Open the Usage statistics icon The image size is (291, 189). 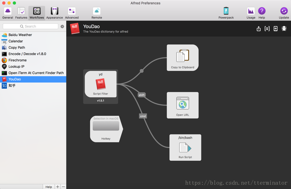coord(251,11)
